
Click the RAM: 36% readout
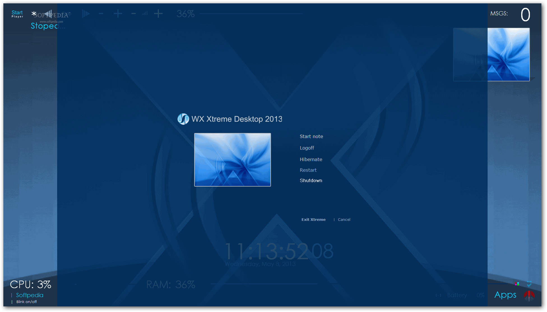pos(171,285)
